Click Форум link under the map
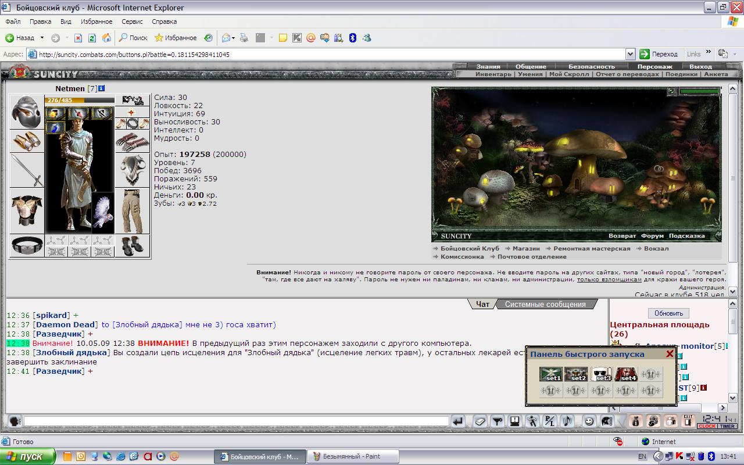The image size is (744, 465). (652, 236)
